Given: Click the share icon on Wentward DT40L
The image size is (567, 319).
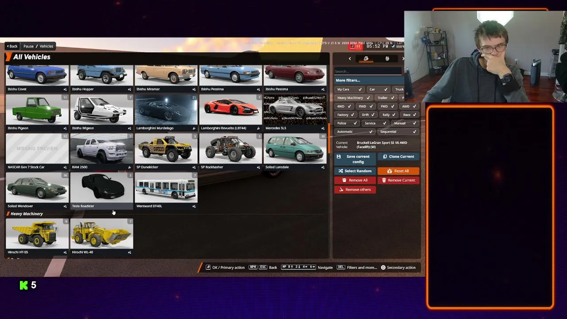Looking at the screenshot, I should coord(194,206).
